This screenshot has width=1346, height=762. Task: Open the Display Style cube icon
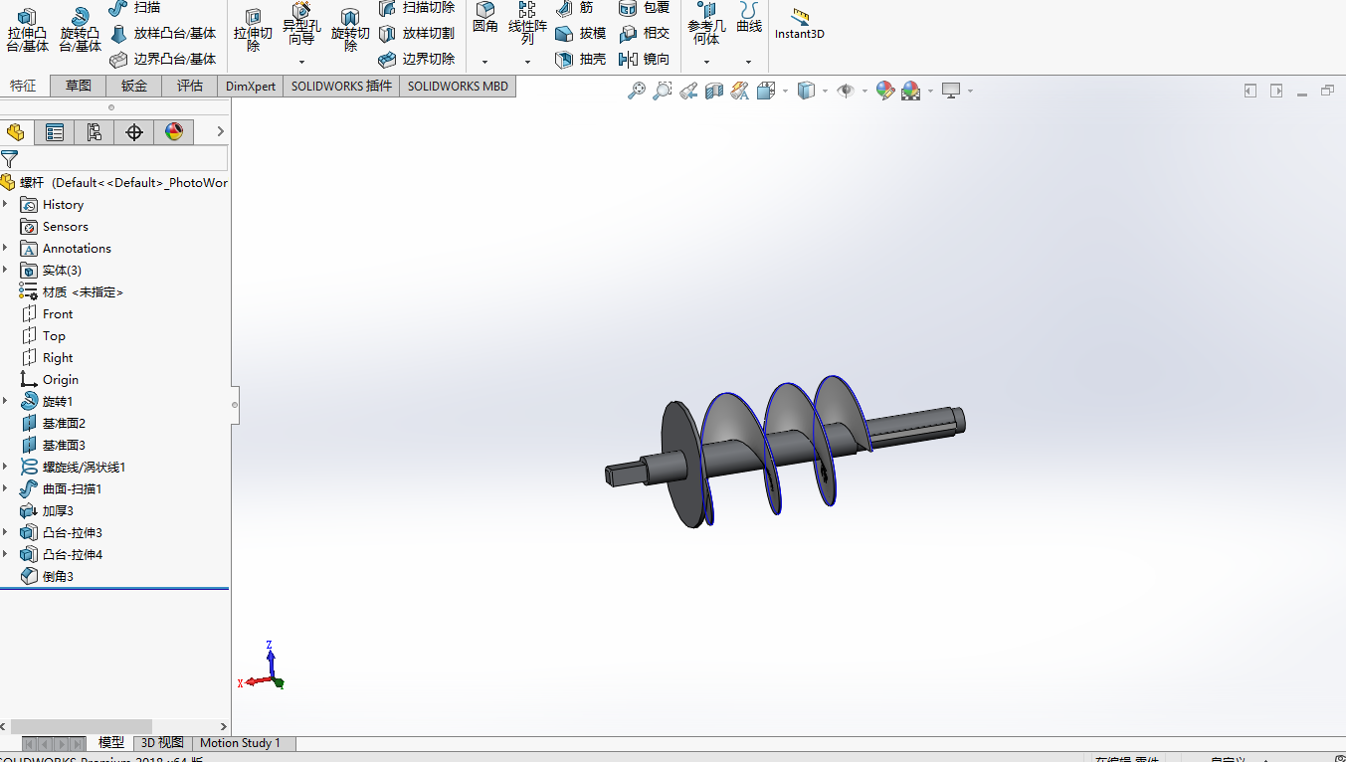pos(807,91)
